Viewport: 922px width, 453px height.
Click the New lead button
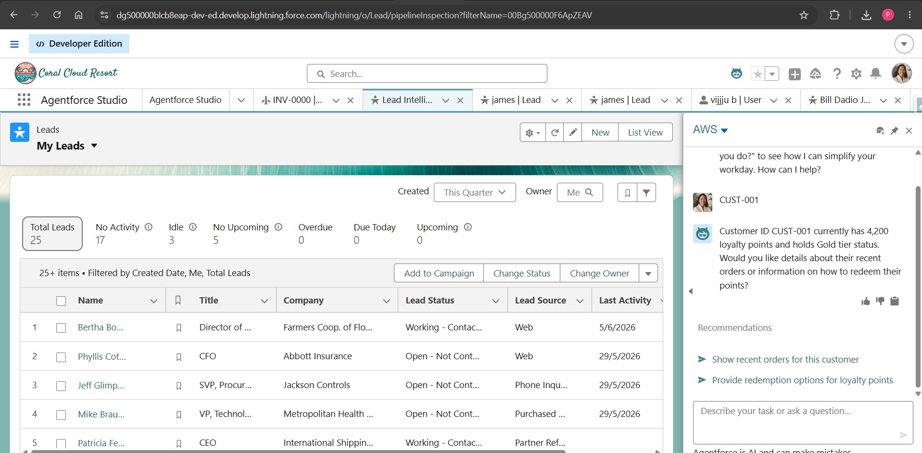[600, 132]
